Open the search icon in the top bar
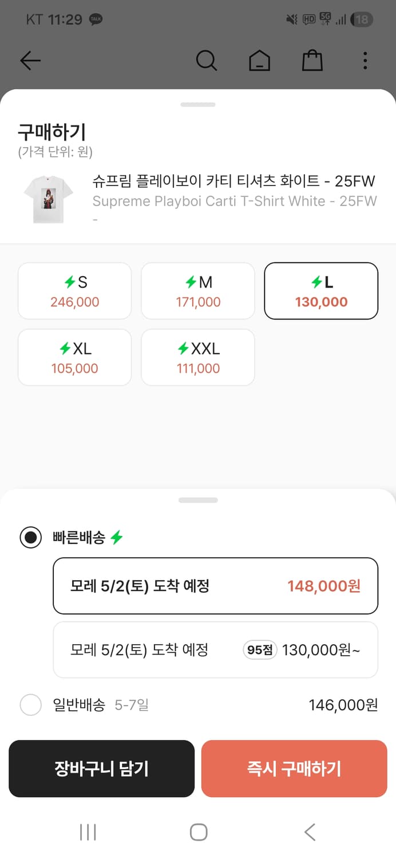This screenshot has height=859, width=396. coord(207,60)
